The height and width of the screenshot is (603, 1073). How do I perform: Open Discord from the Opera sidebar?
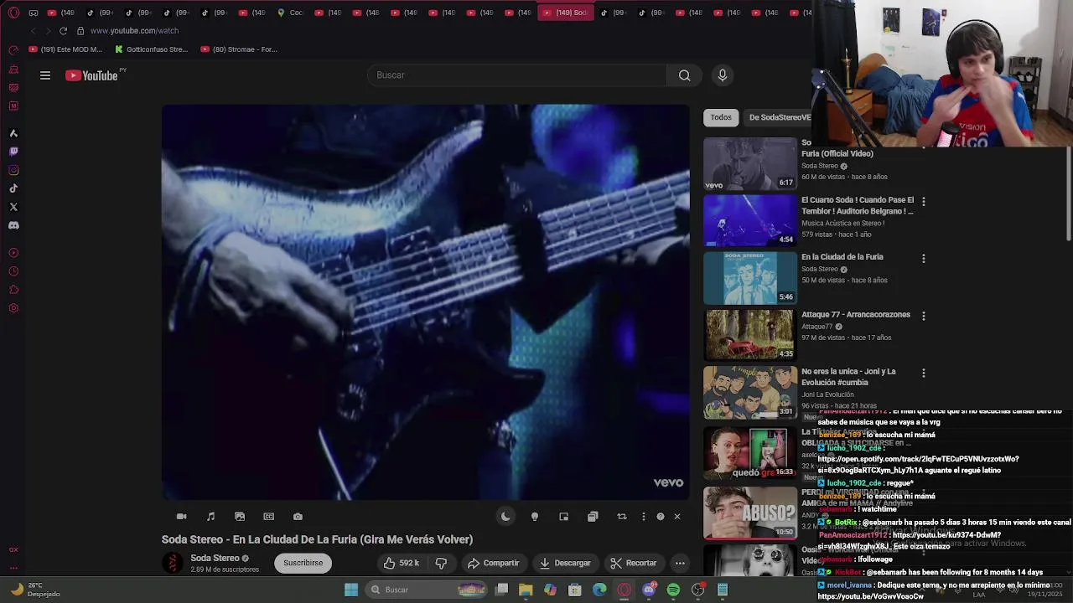pos(13,225)
